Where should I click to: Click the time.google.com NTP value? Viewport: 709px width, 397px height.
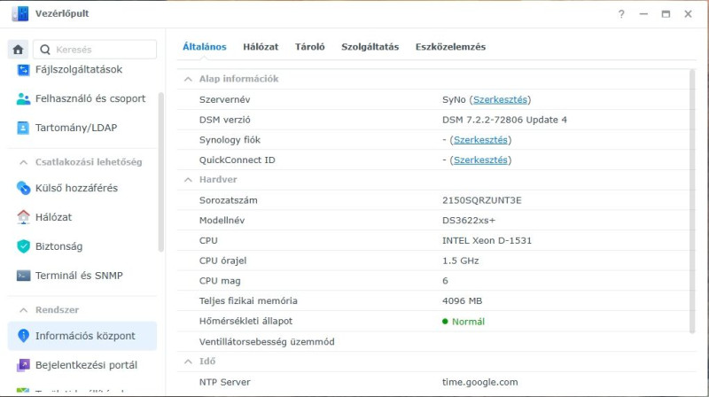pyautogui.click(x=479, y=382)
